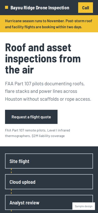The image size is (98, 213).
Task: Click the $2M liability coverage credentials note
Action: (x=37, y=133)
